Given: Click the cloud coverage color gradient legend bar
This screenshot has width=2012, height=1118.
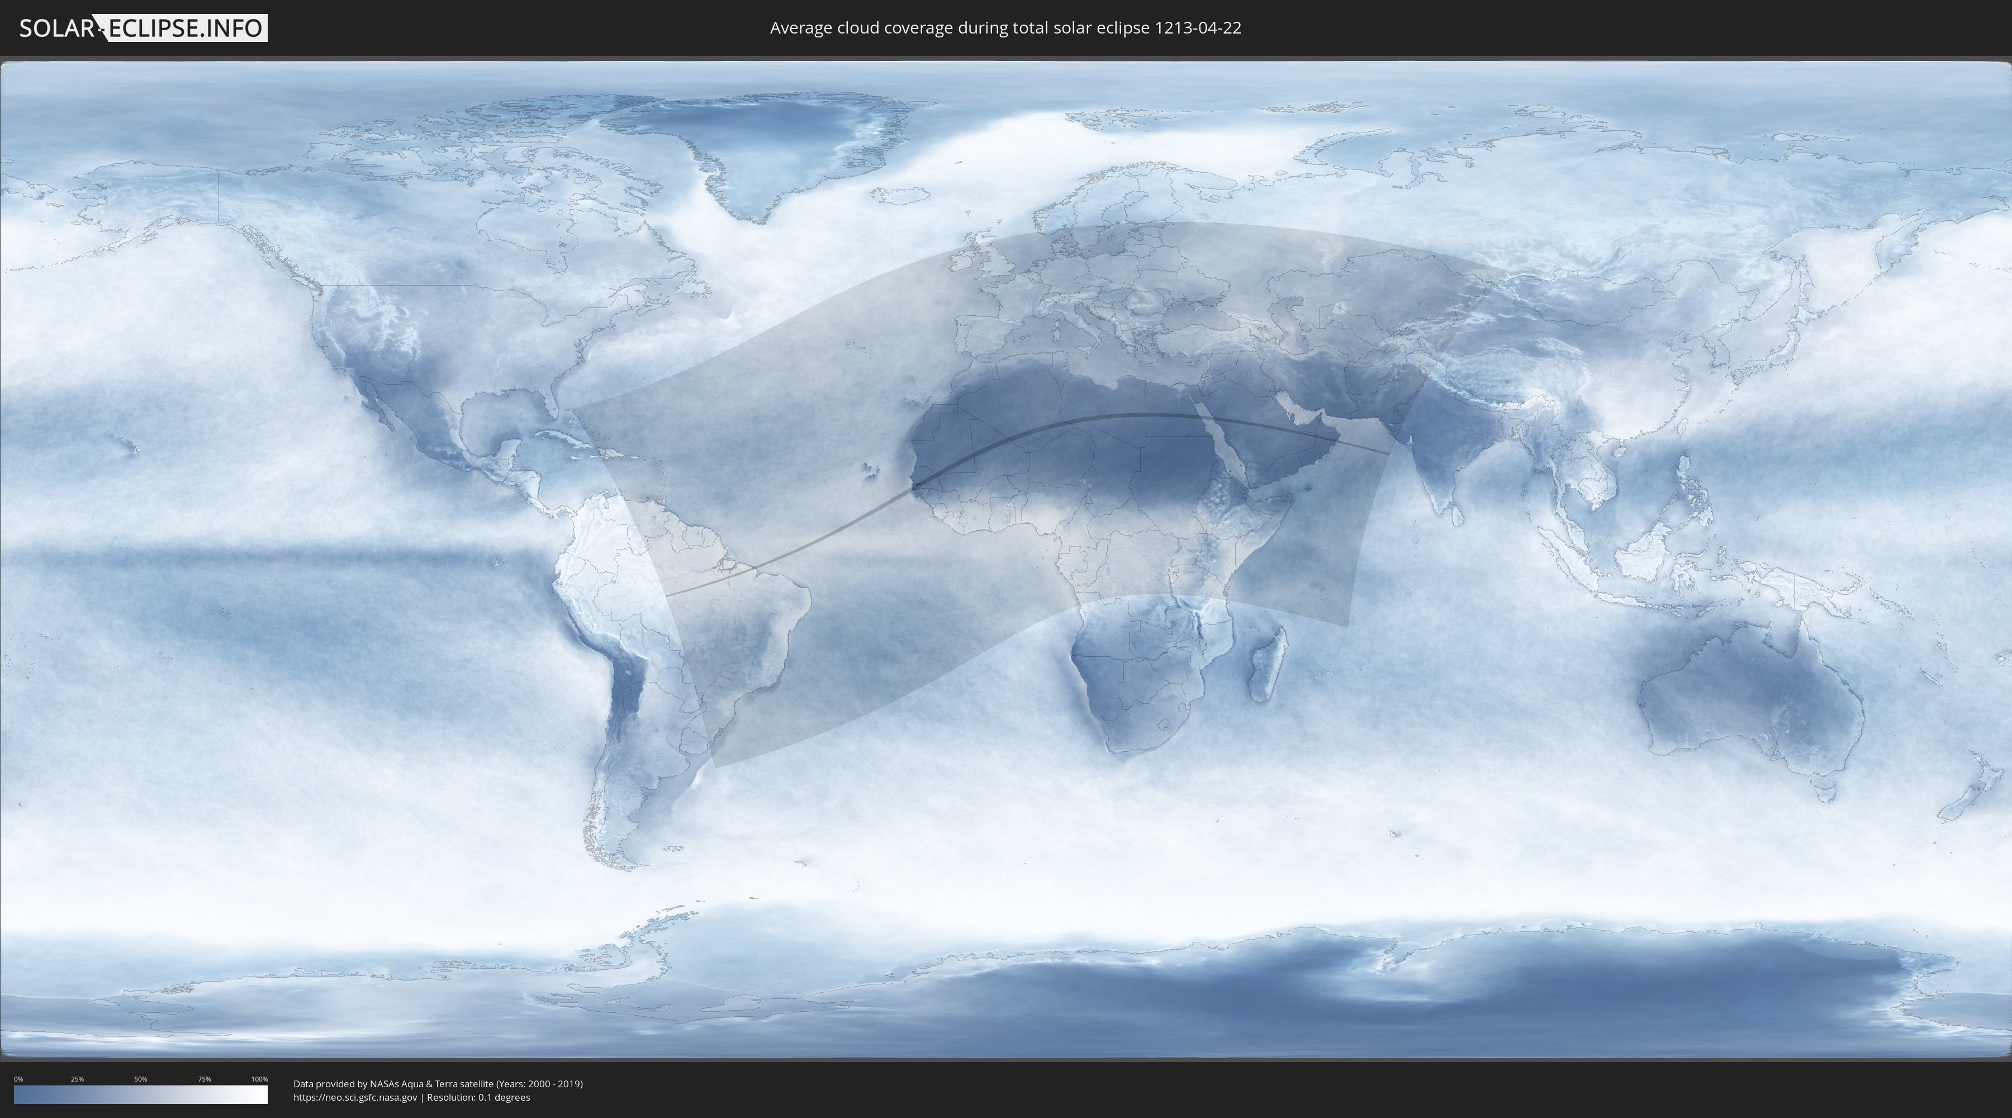Looking at the screenshot, I should coord(141,1095).
